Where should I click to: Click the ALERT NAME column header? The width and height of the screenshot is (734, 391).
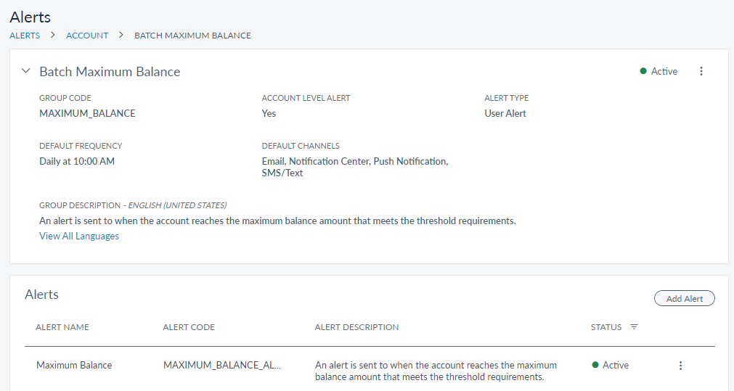tap(62, 327)
